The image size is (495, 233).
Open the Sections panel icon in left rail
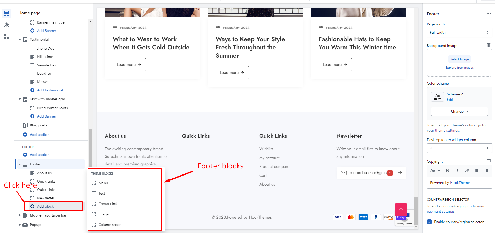pyautogui.click(x=7, y=13)
